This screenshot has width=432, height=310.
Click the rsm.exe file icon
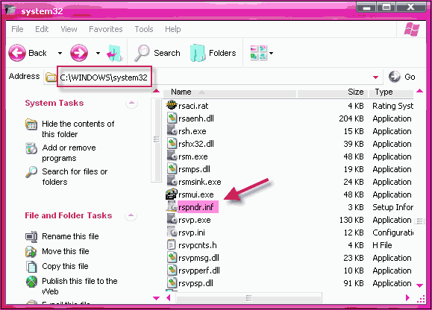[x=172, y=156]
